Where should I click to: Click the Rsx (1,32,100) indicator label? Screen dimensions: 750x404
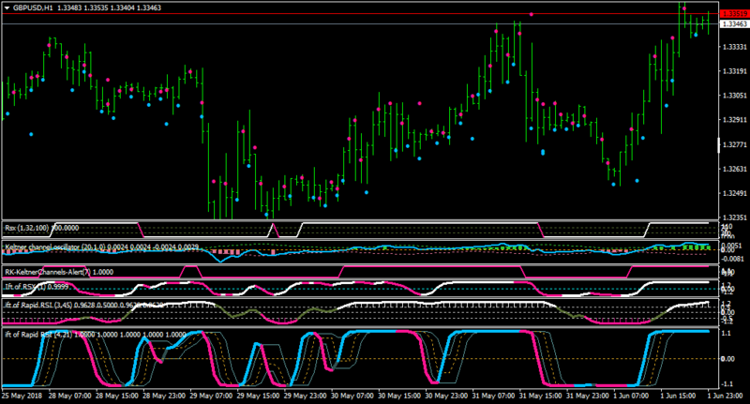(x=26, y=227)
